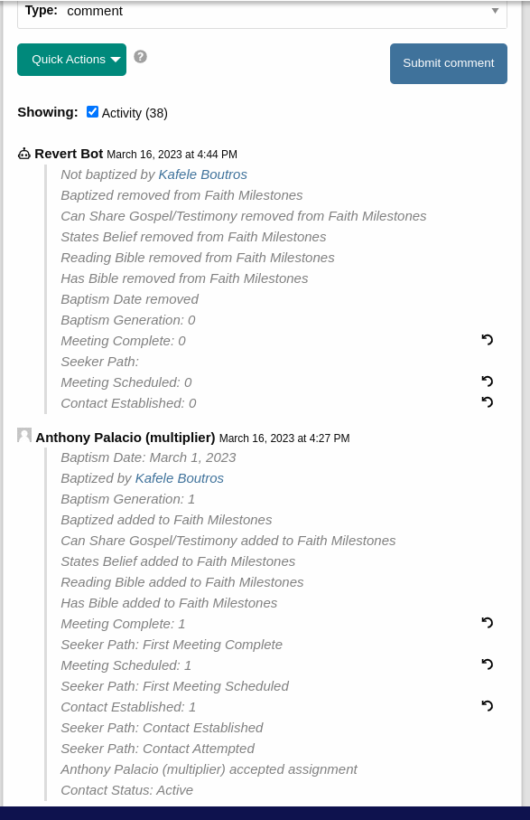
Task: Open Kafele Boutros link under Not baptized by
Action: 202,174
